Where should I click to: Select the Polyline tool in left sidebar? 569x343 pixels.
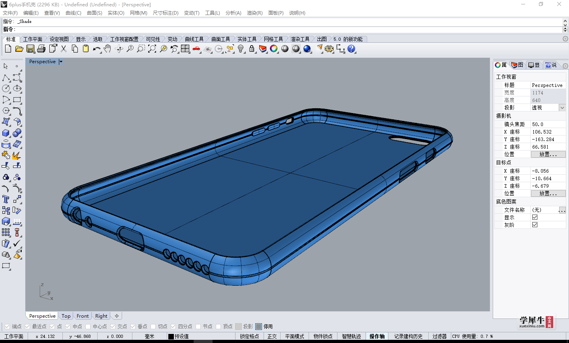(x=6, y=77)
